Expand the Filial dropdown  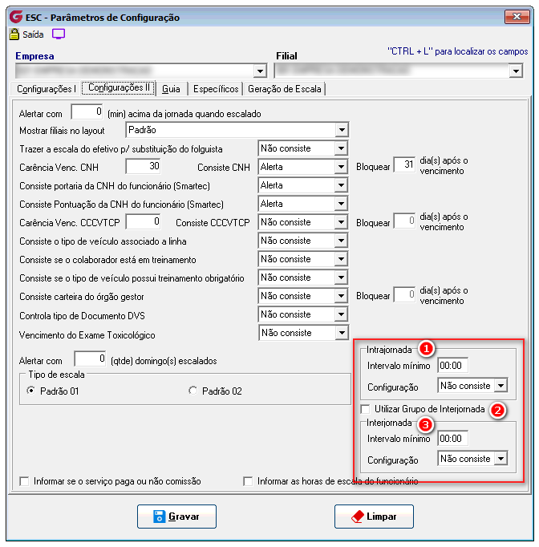click(x=516, y=71)
